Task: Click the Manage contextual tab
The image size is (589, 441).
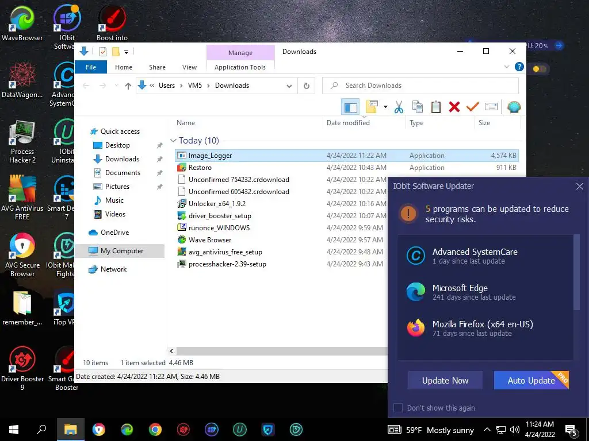Action: click(240, 53)
